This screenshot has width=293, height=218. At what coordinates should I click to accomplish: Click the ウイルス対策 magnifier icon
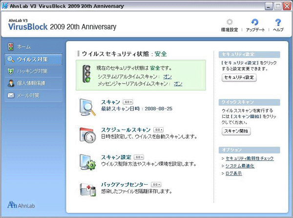click(x=11, y=59)
